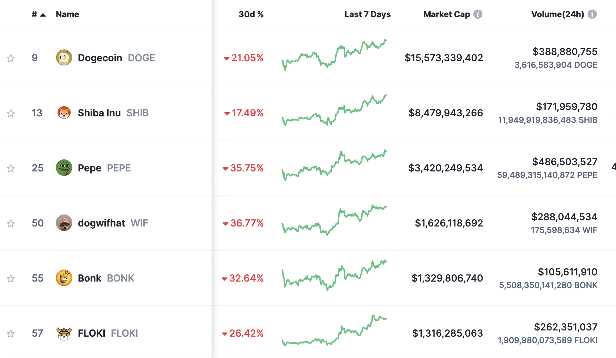Click Bonk market cap $1,329,806,740
616x358 pixels.
[x=447, y=278]
